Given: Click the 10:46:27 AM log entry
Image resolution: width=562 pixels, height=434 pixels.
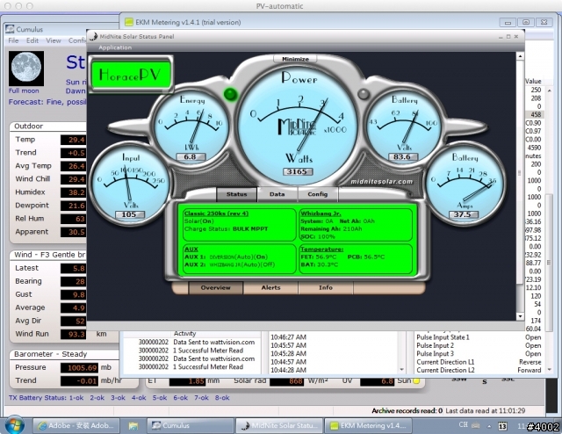Looking at the screenshot, I should pyautogui.click(x=288, y=337).
